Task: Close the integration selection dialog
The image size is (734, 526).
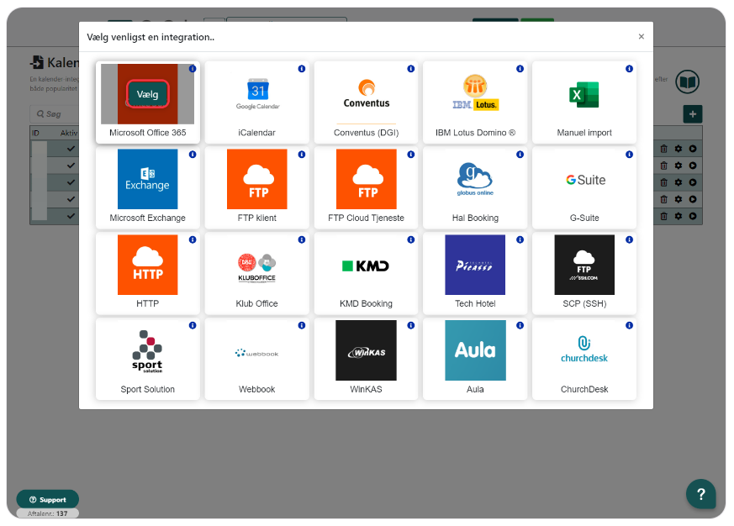Action: pos(642,36)
